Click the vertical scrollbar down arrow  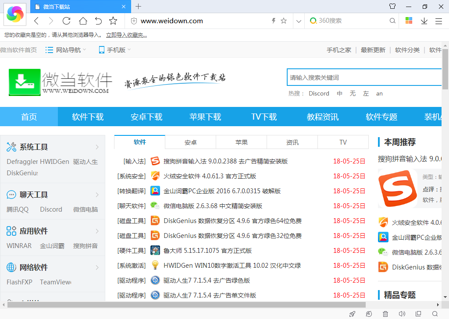[x=445, y=297]
